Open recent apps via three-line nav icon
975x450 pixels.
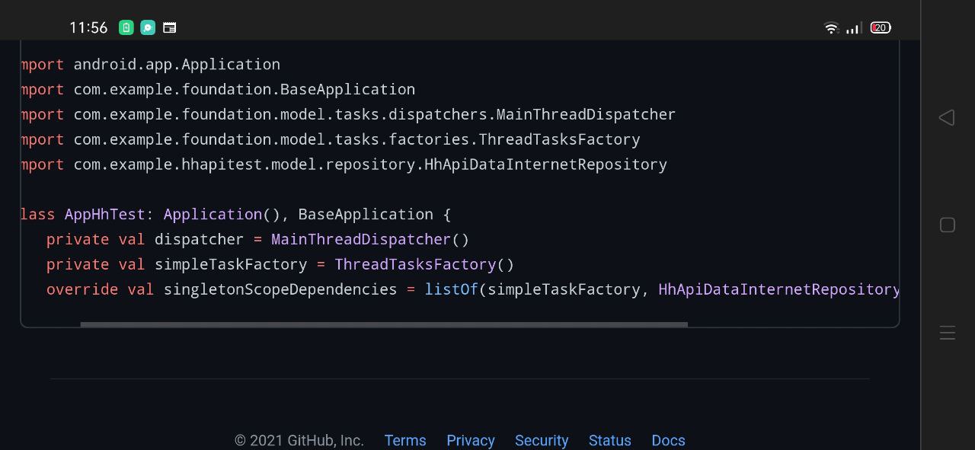click(x=948, y=333)
